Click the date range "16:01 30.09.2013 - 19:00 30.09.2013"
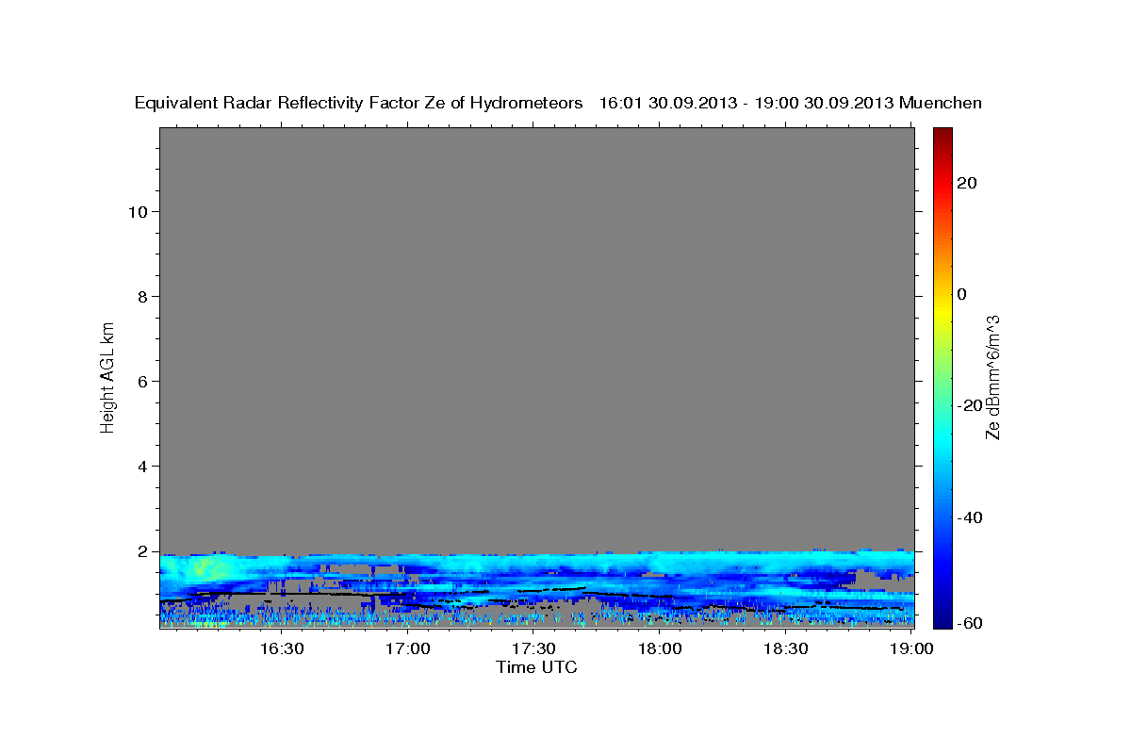 pos(746,103)
